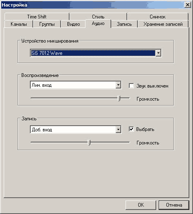Go to Хранение записей tab

coord(163,24)
